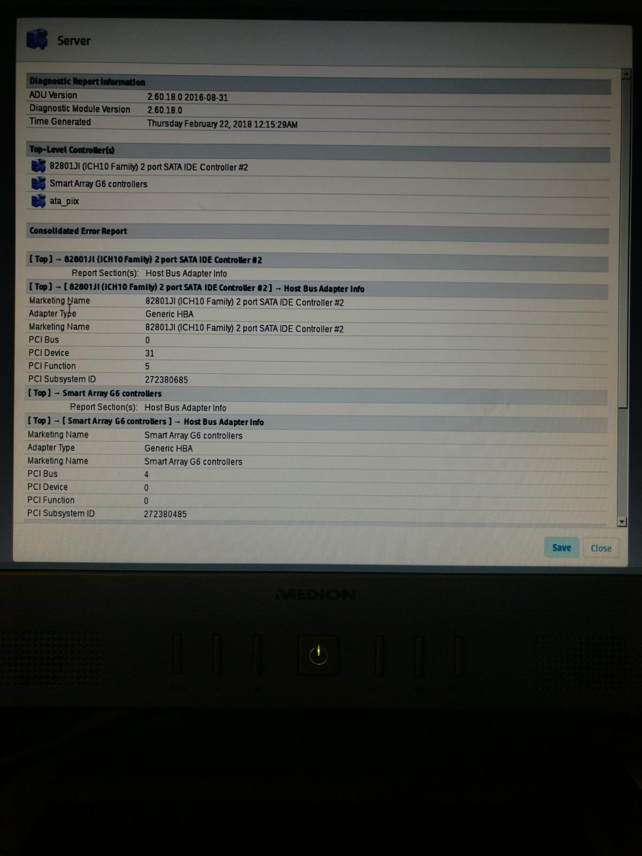Save the diagnostic report
The image size is (642, 856).
[561, 547]
